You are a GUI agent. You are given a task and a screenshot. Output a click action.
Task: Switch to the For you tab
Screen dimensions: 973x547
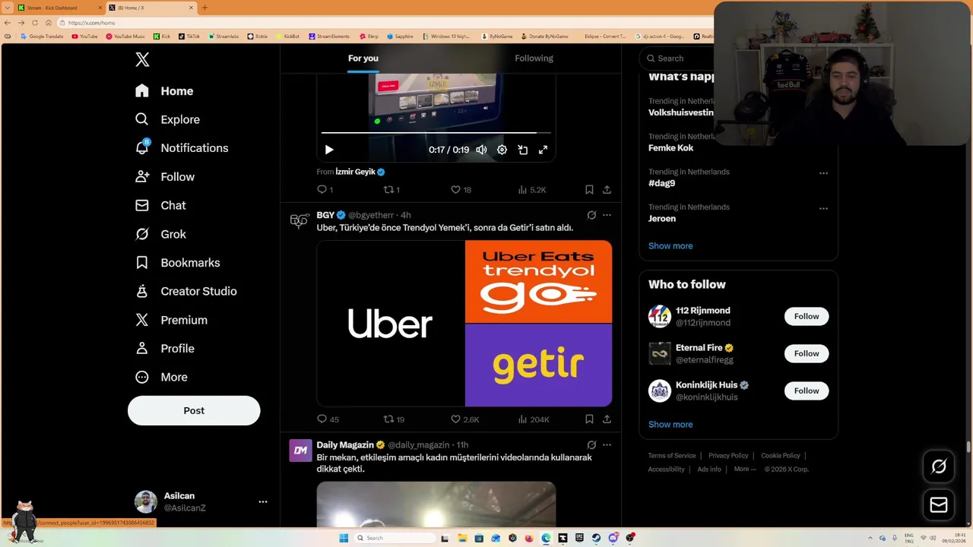coord(363,58)
